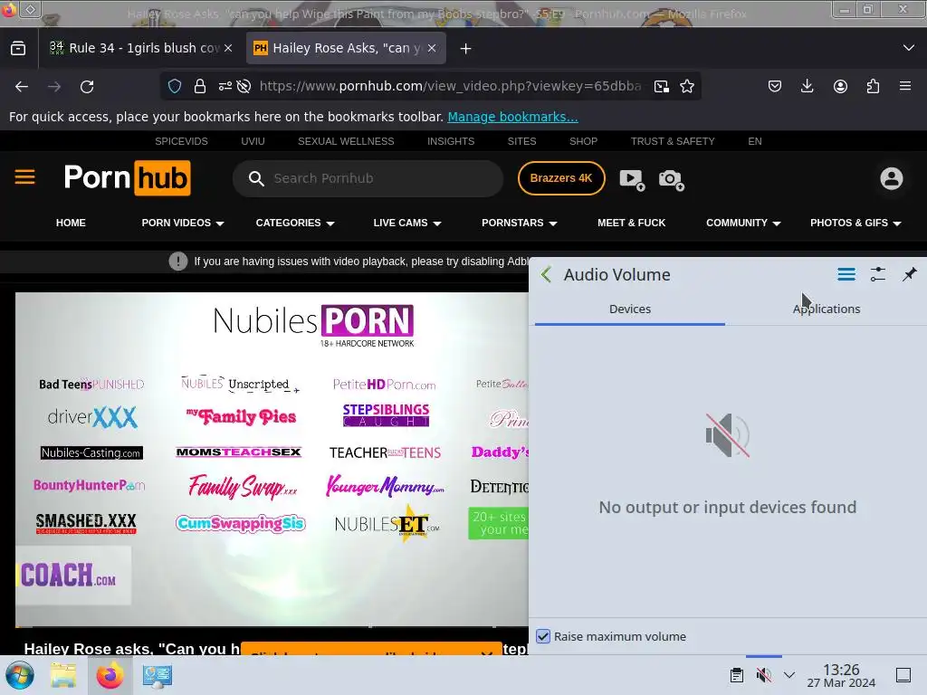This screenshot has width=927, height=695.
Task: Open Firefox account menu
Action: [x=840, y=86]
